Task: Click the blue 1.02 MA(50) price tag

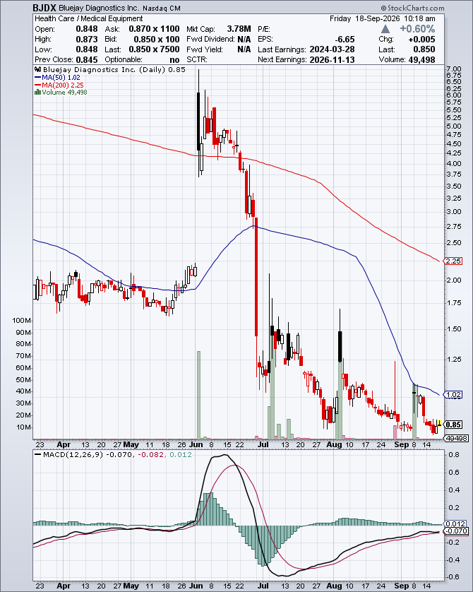Action: click(x=453, y=395)
